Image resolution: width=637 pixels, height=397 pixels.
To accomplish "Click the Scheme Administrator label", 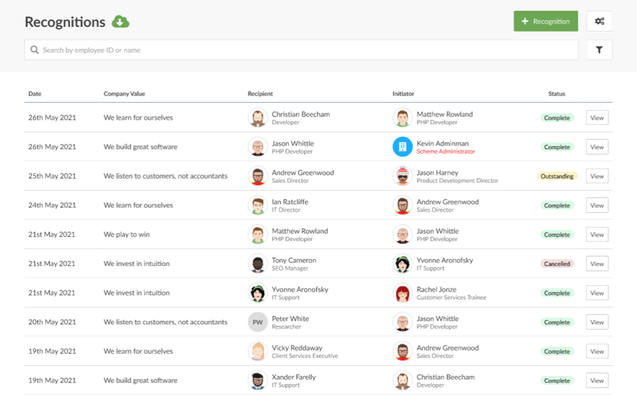I will [446, 152].
